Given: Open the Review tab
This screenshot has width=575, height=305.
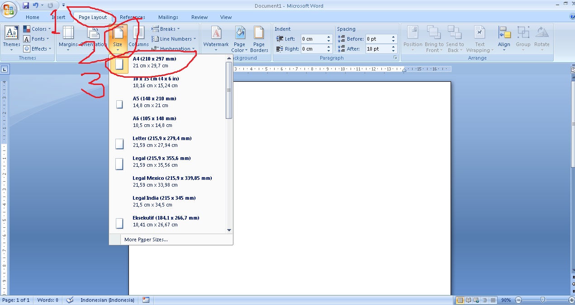Looking at the screenshot, I should [200, 17].
